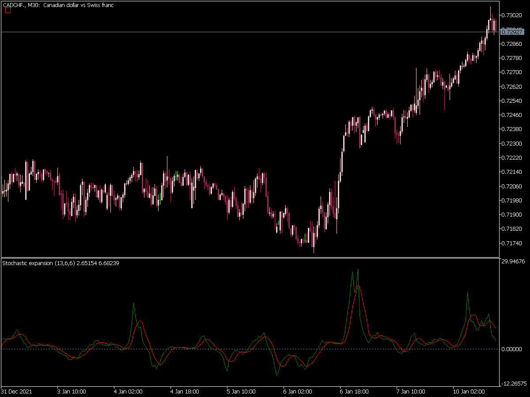530x397 pixels.
Task: Click the 6 Jan 02:00 time label
Action: tap(298, 391)
